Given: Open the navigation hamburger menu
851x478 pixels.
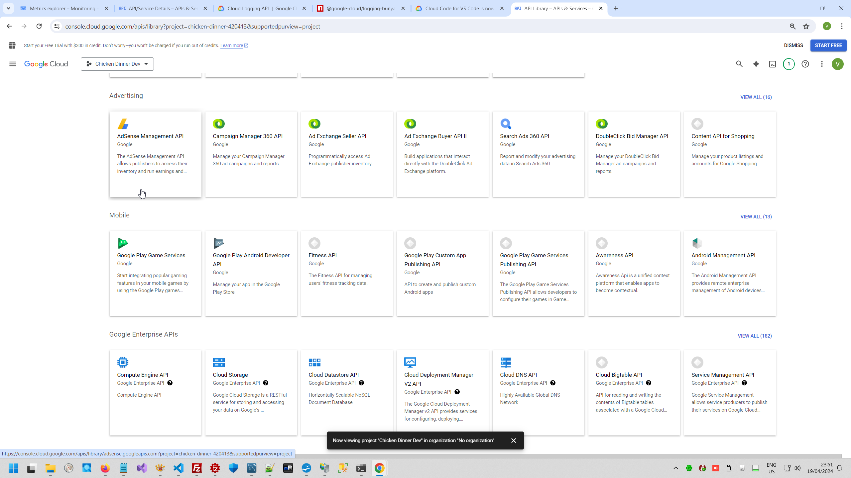Looking at the screenshot, I should pyautogui.click(x=13, y=64).
